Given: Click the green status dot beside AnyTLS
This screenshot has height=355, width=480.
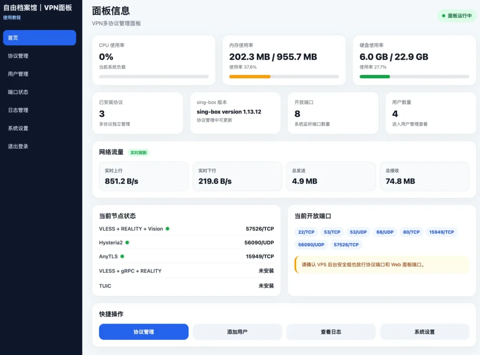Looking at the screenshot, I should (x=122, y=256).
